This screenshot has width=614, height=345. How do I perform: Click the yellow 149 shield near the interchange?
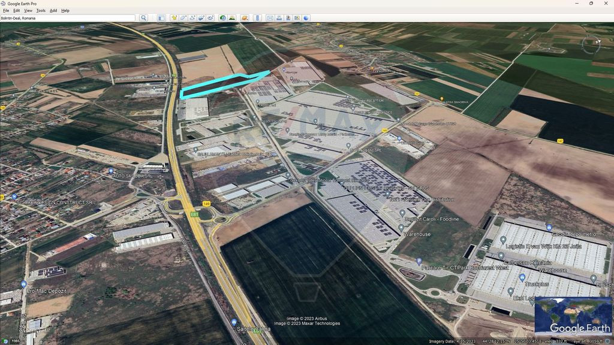[206, 204]
